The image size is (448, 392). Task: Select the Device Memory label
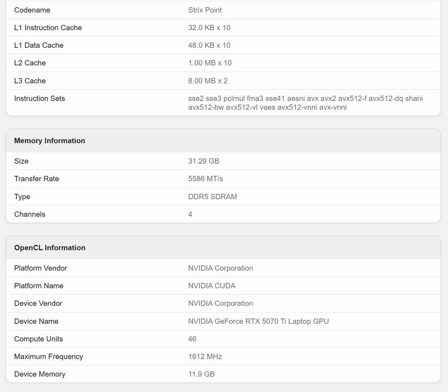coord(40,374)
